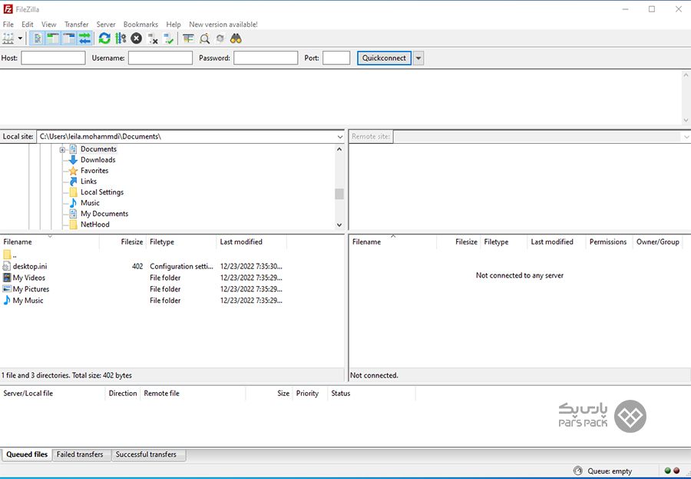The image size is (691, 479).
Task: Open Quickconnect history dropdown arrow
Action: pyautogui.click(x=418, y=58)
